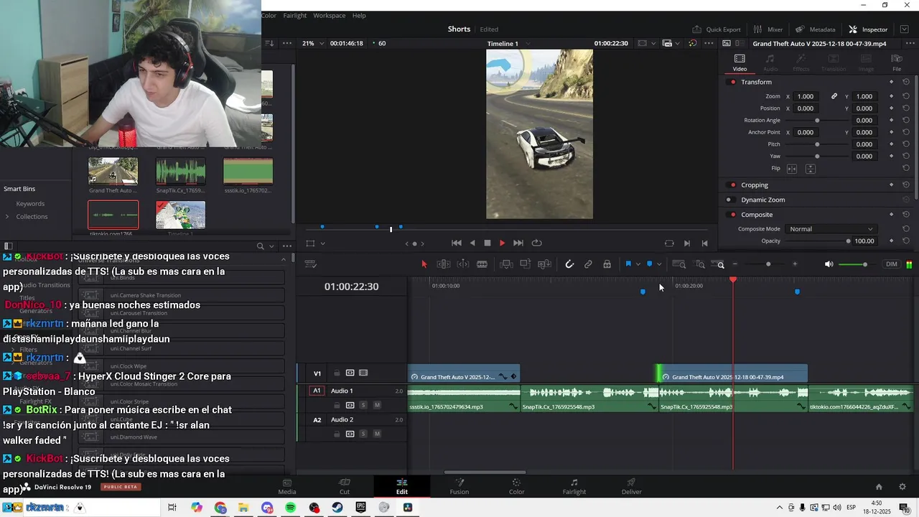This screenshot has width=919, height=517.
Task: Click the Overwrite Clip toolbar icon
Action: point(525,264)
